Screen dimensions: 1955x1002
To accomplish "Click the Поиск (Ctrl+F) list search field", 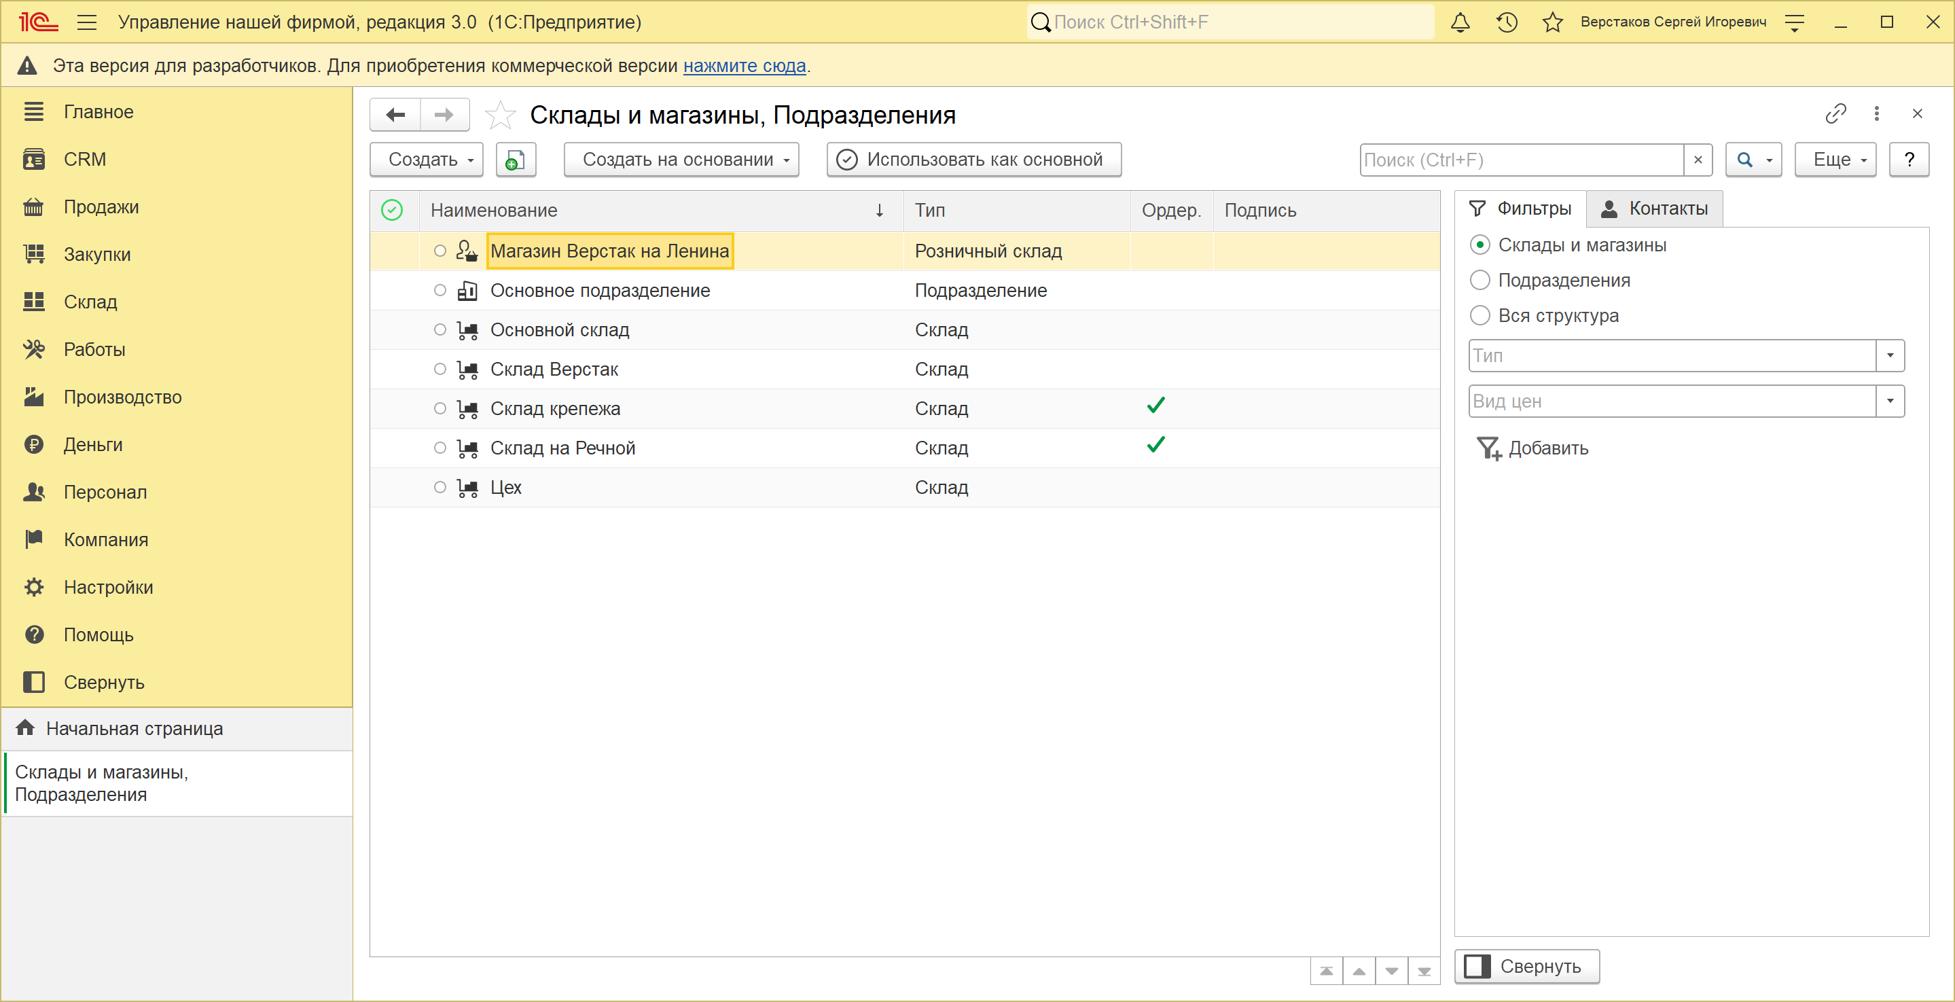I will click(1522, 160).
